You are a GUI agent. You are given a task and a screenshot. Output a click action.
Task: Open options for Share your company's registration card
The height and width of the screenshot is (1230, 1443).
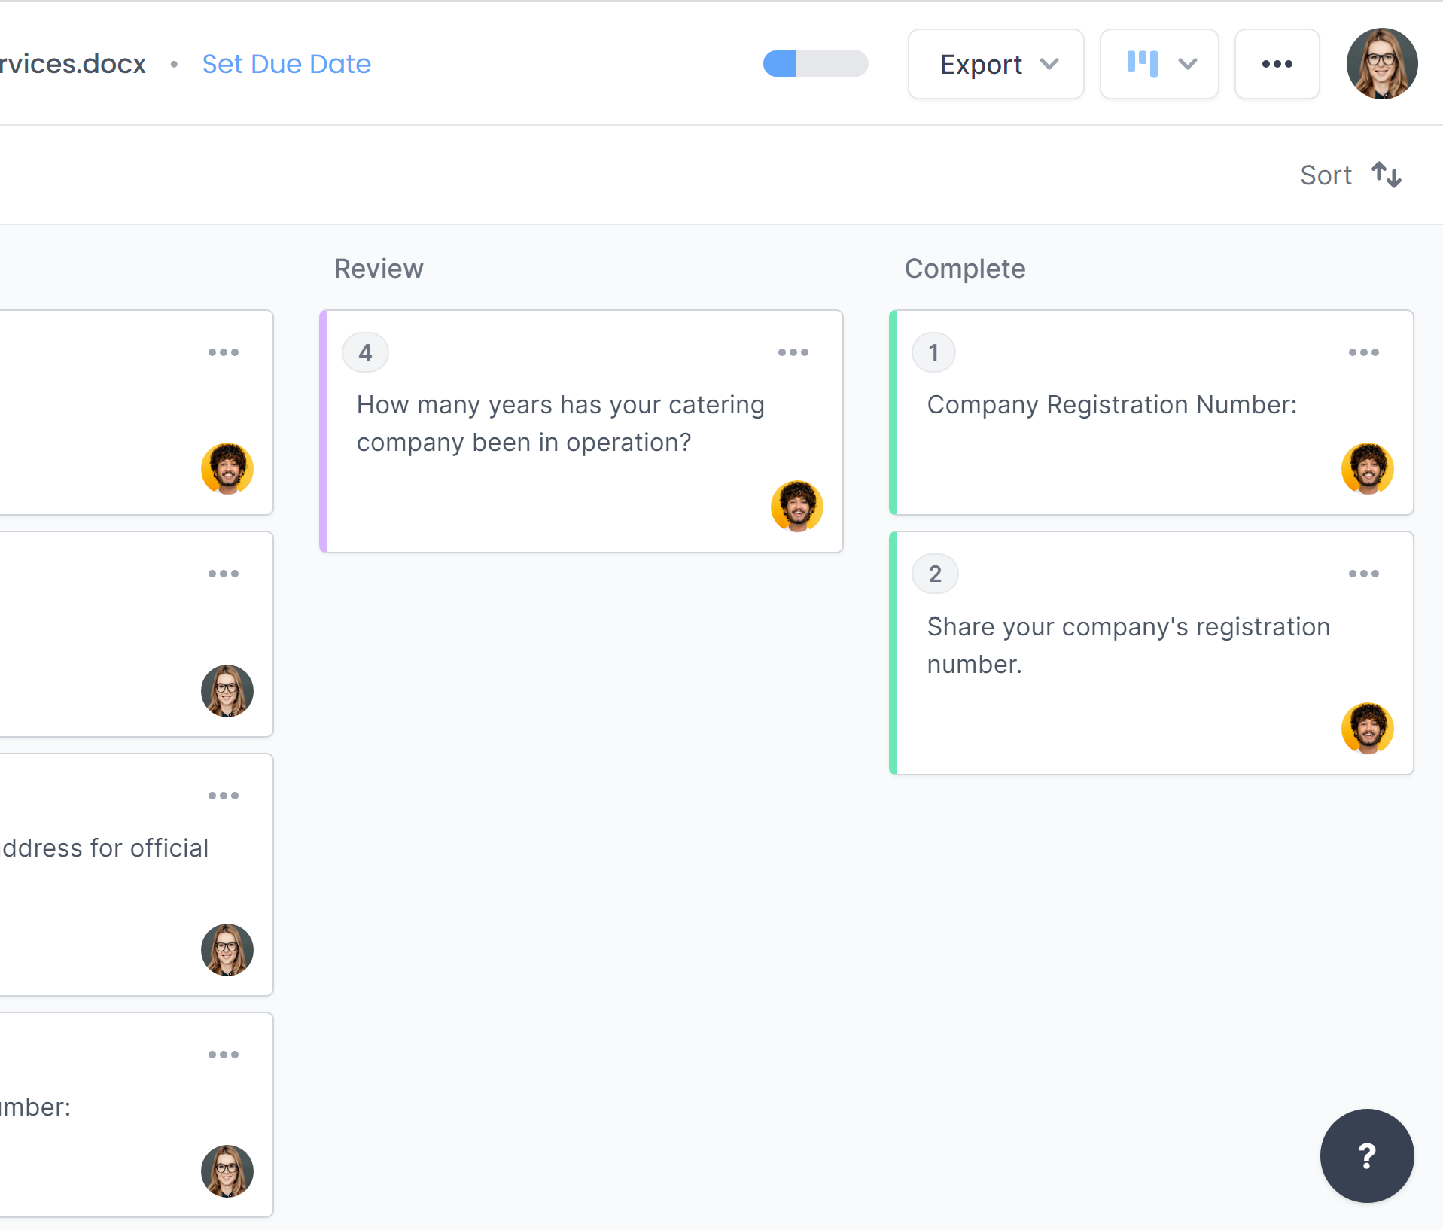click(1363, 574)
